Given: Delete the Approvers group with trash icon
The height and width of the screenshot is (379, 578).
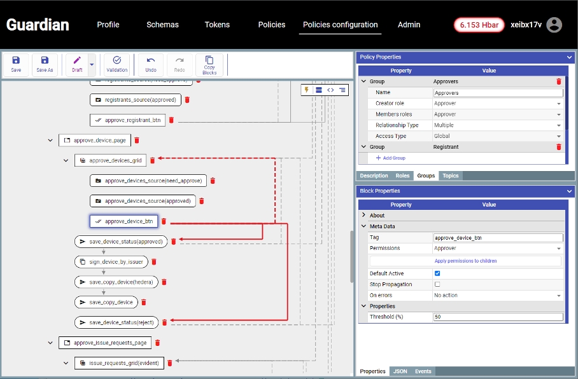Looking at the screenshot, I should click(559, 81).
